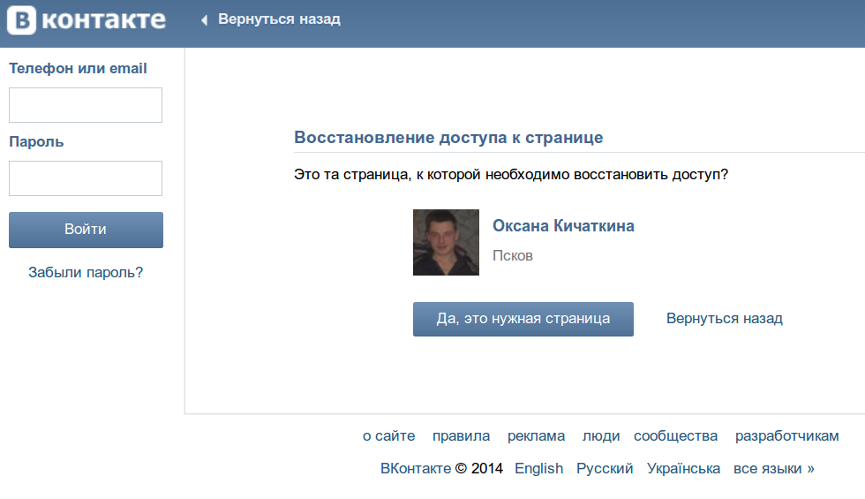Open the 'о сайте' footer link
865x499 pixels.
389,436
